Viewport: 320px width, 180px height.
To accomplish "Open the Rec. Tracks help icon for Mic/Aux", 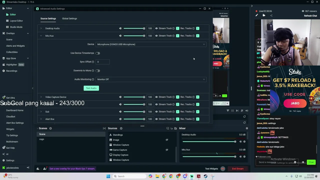I will pos(193,36).
